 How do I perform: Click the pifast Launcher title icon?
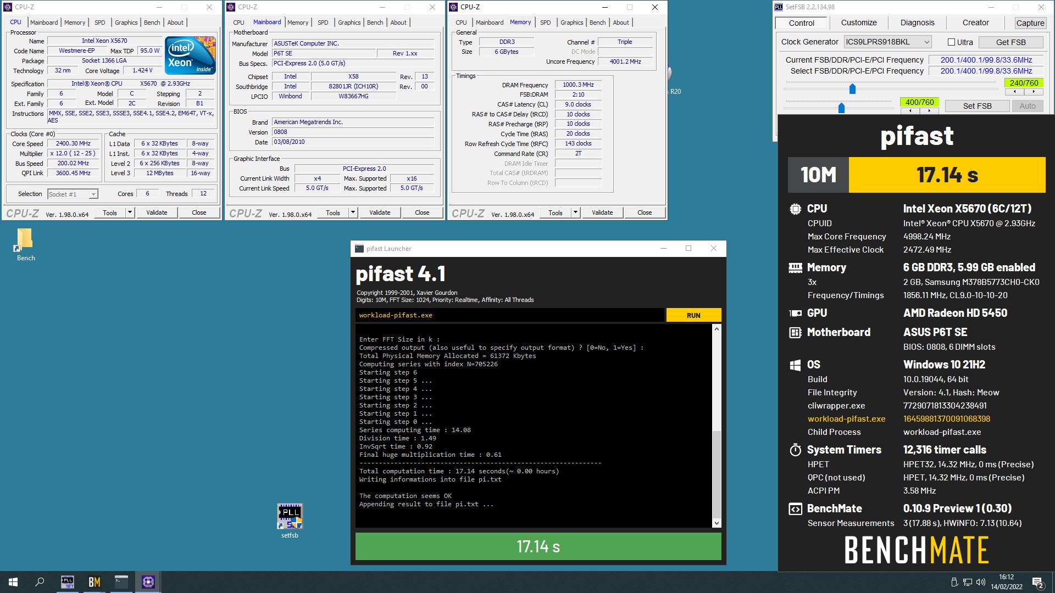pos(359,249)
